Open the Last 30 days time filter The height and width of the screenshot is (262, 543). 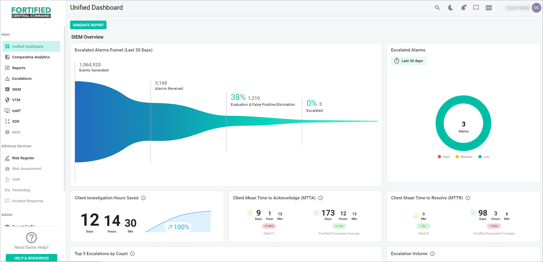click(409, 61)
